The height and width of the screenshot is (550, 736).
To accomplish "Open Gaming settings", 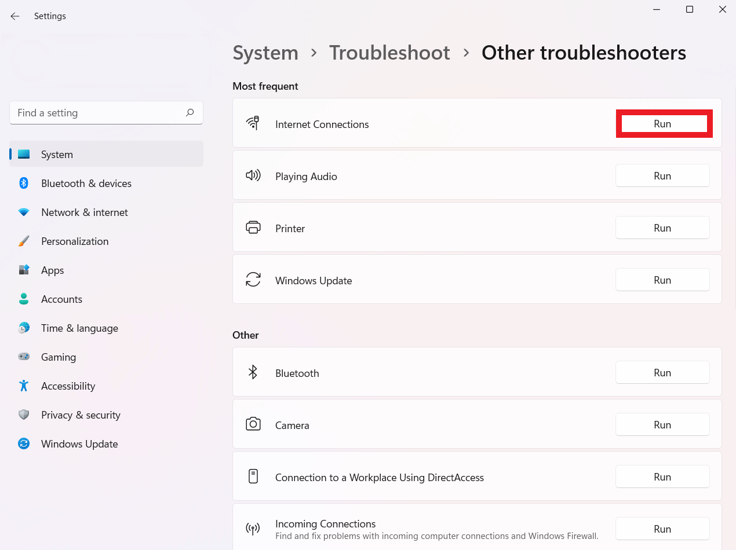I will (58, 357).
